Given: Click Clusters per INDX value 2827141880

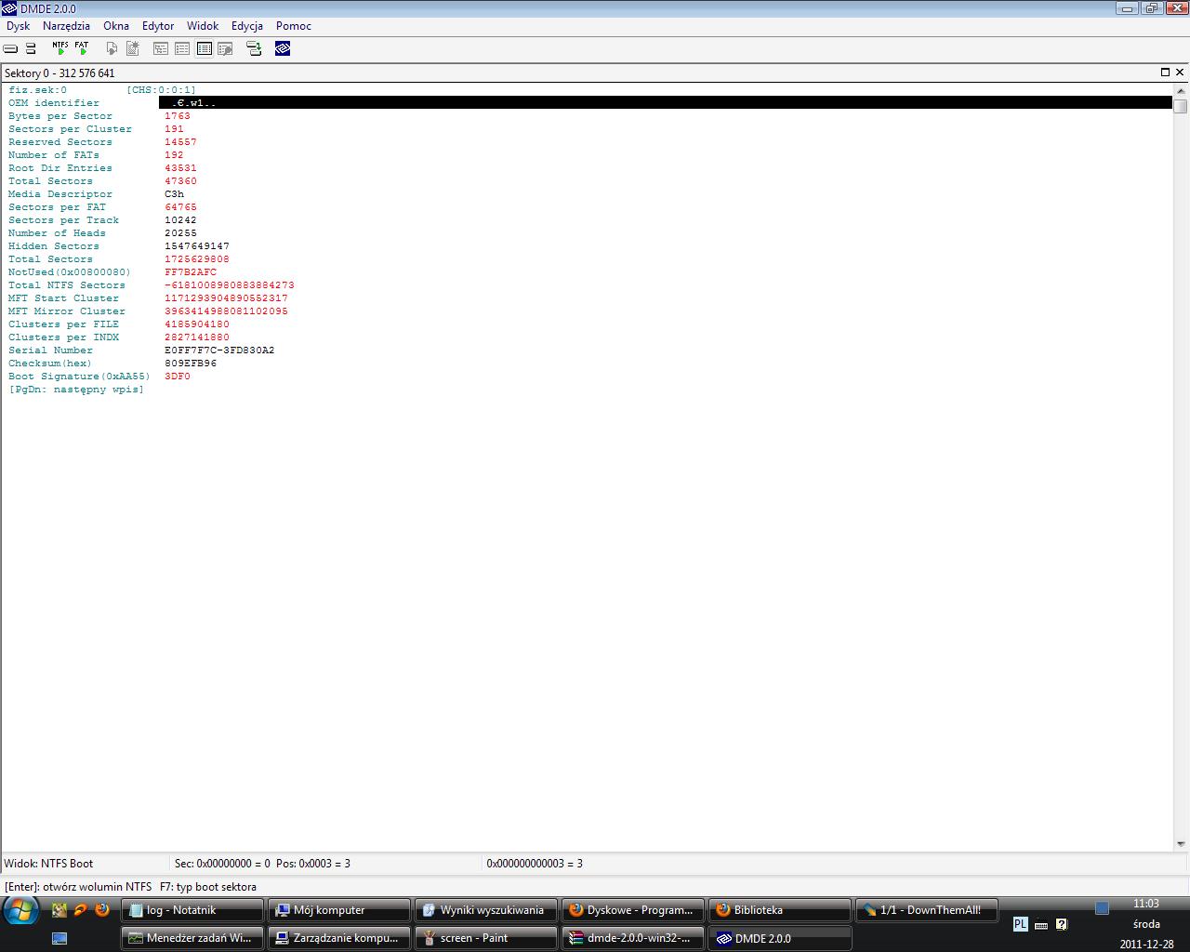Looking at the screenshot, I should (197, 337).
